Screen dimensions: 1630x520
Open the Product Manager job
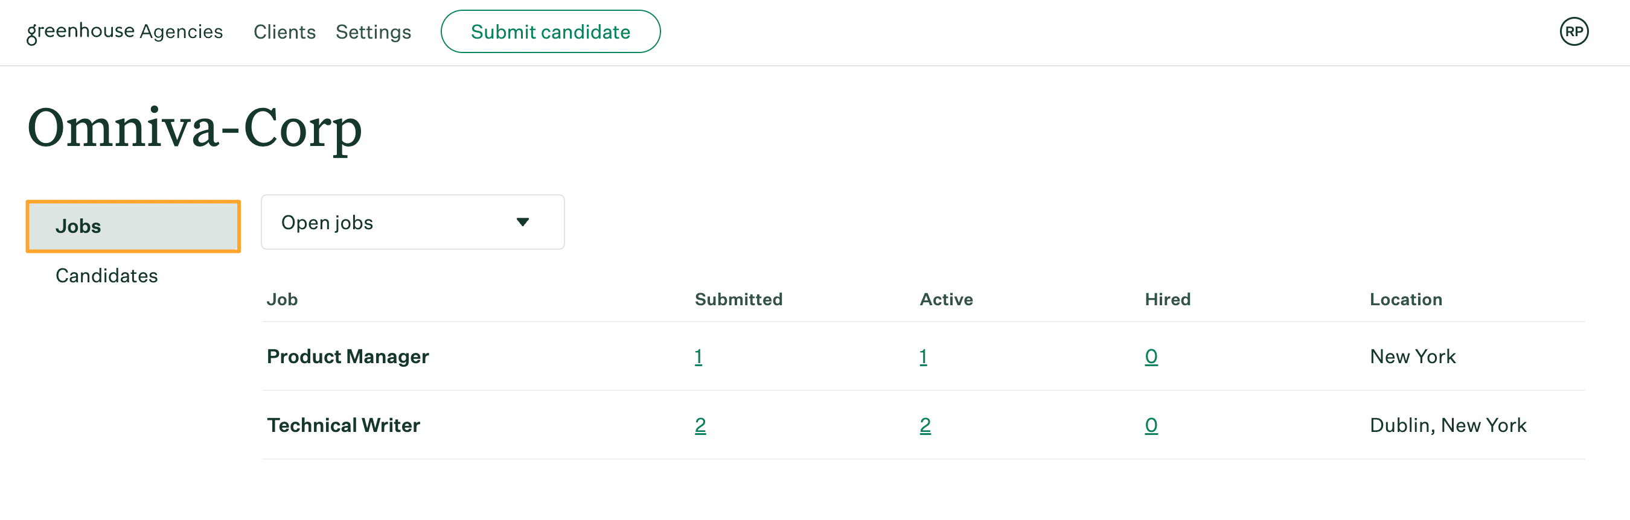coord(348,357)
